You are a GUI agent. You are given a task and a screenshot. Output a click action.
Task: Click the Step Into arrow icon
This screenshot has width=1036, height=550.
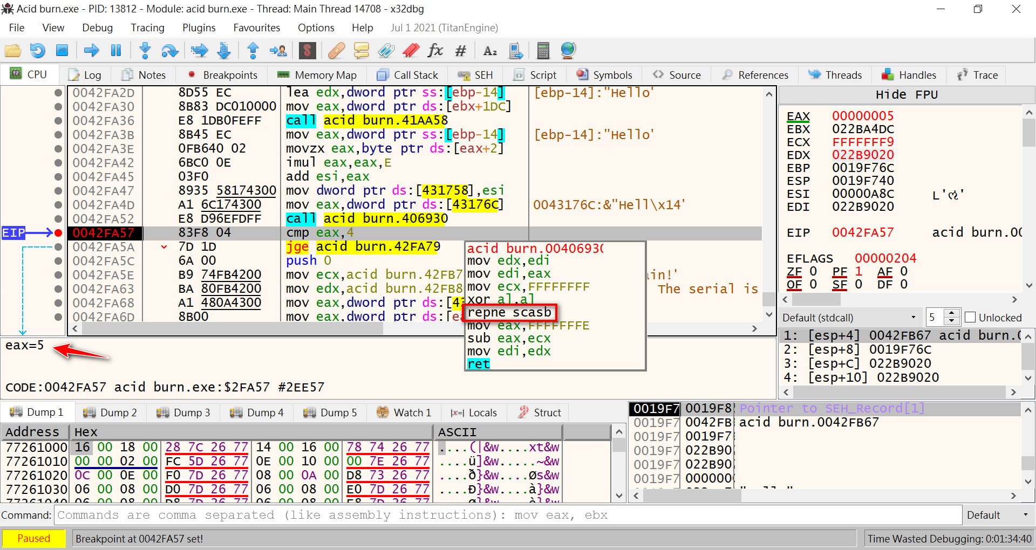145,51
